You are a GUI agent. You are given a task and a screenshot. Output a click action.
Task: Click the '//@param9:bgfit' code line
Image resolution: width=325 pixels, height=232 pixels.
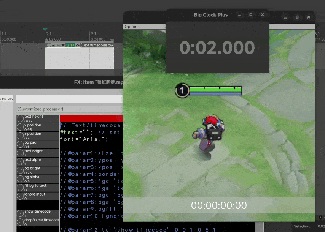pyautogui.click(x=91, y=209)
